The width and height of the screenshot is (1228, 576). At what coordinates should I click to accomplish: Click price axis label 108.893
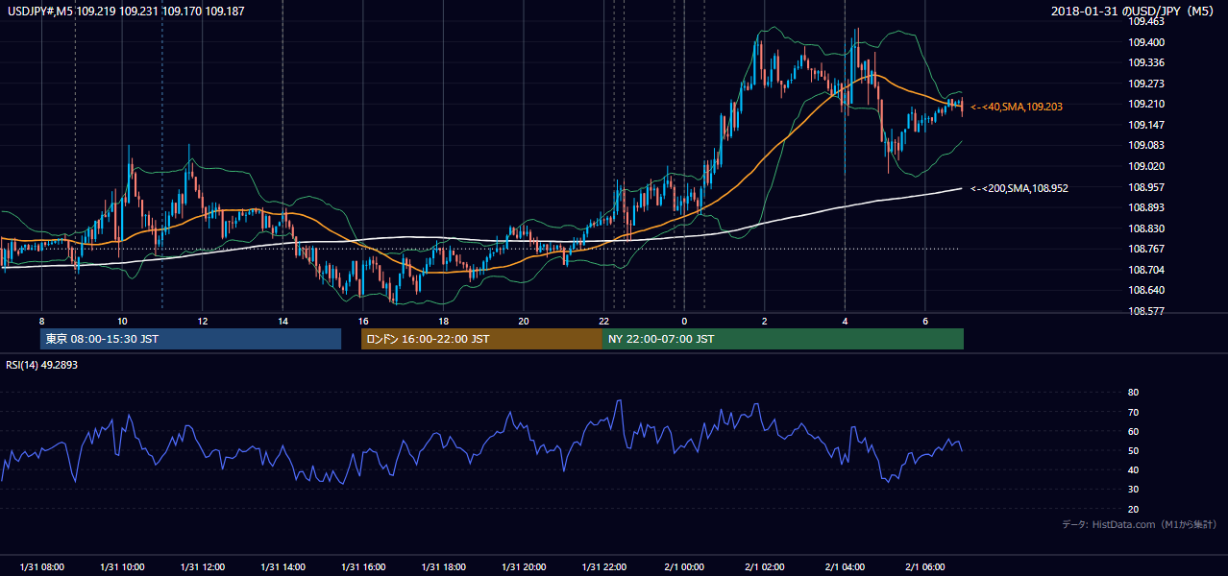[x=1147, y=207]
